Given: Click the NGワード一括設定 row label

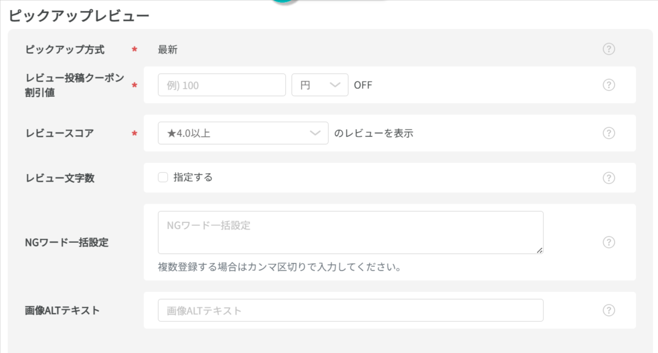Looking at the screenshot, I should pyautogui.click(x=67, y=242).
